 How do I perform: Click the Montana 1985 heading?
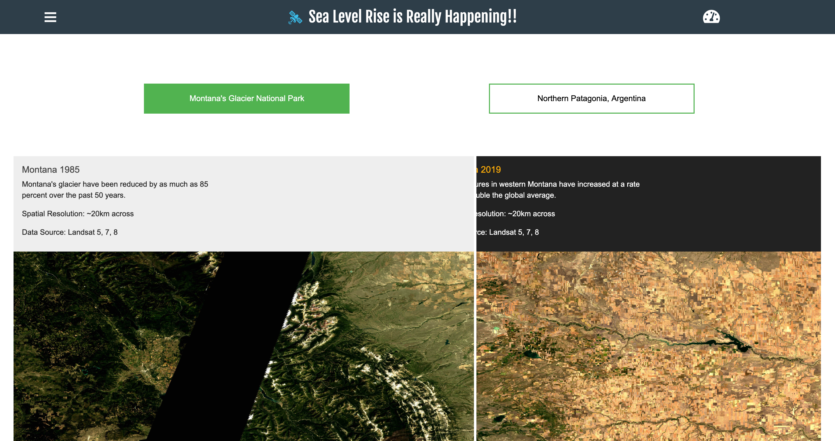pos(51,169)
